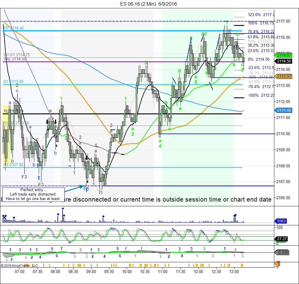Screen dimensions: 299x284
Task: Click the 0% 2114.50 Fibonacci label
Action: [258, 59]
